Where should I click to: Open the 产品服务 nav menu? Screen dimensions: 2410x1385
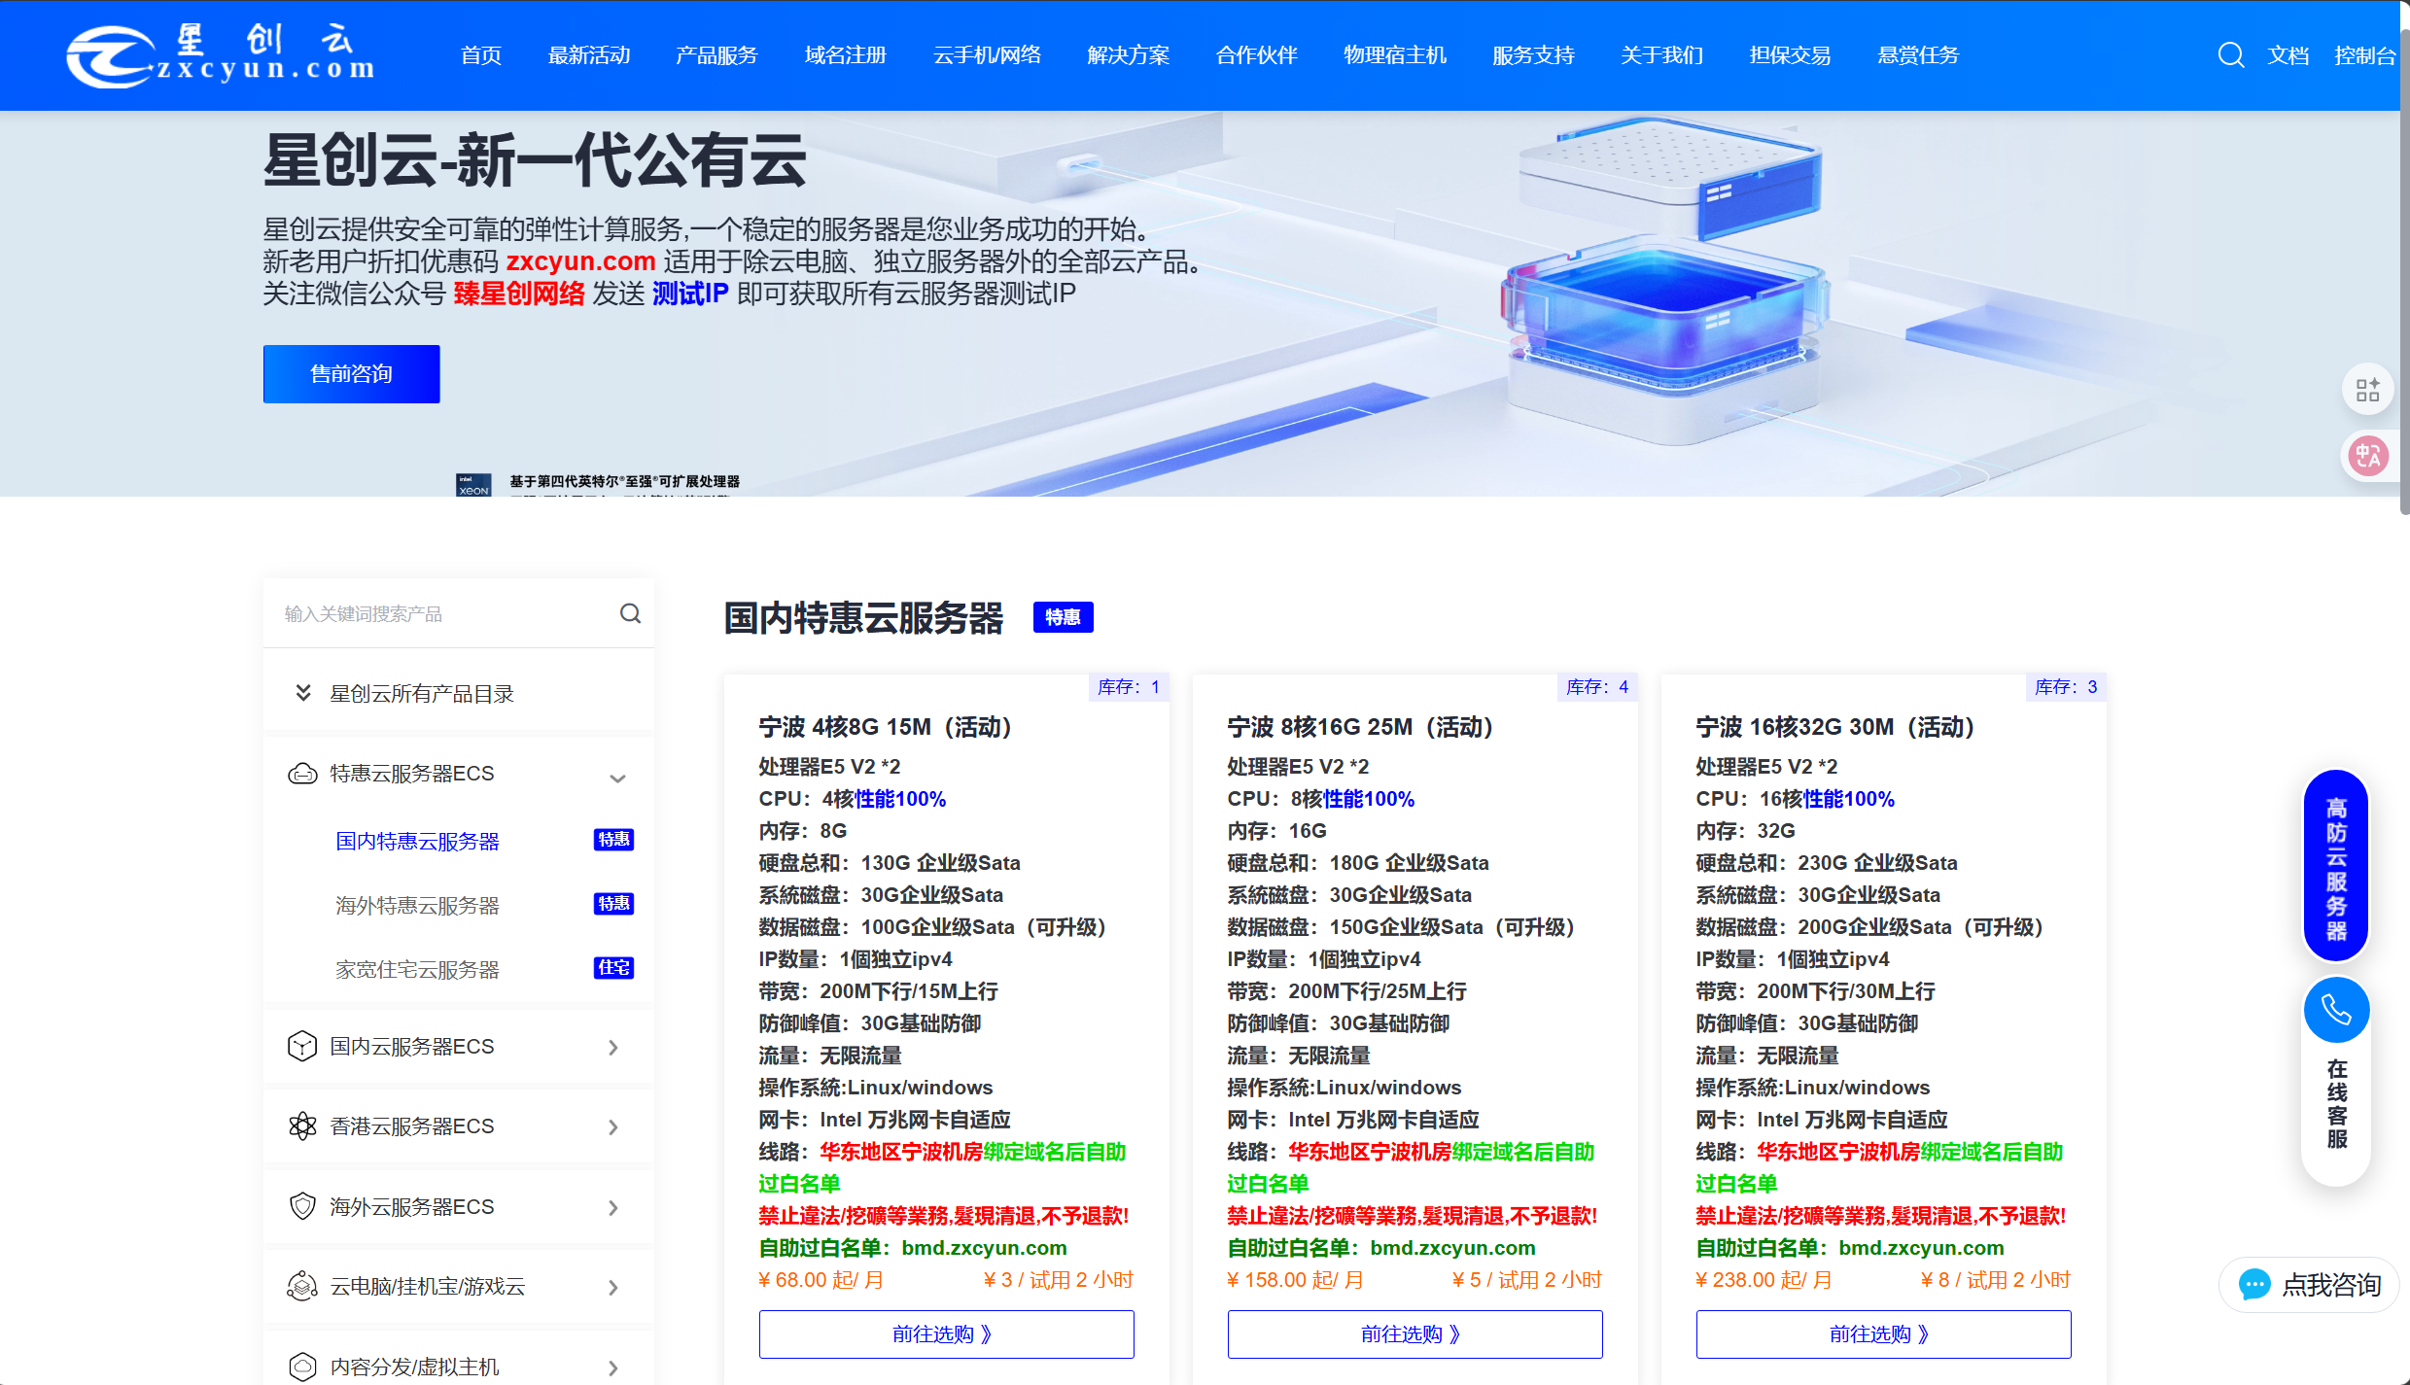click(x=716, y=55)
